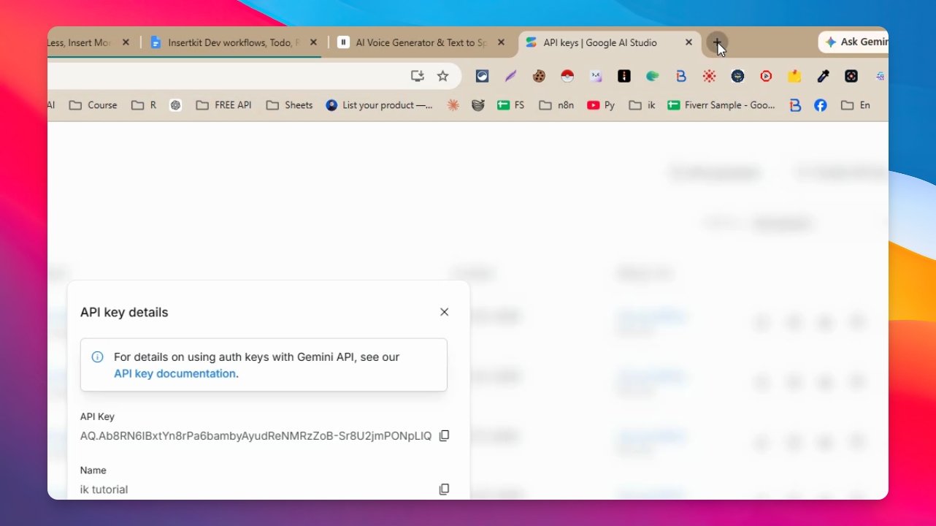
Task: Open the Pokeball extension icon
Action: click(567, 76)
